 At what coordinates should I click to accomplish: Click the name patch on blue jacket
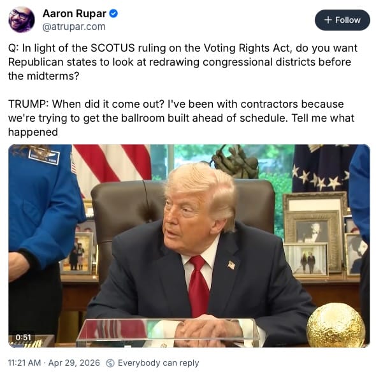(x=44, y=156)
